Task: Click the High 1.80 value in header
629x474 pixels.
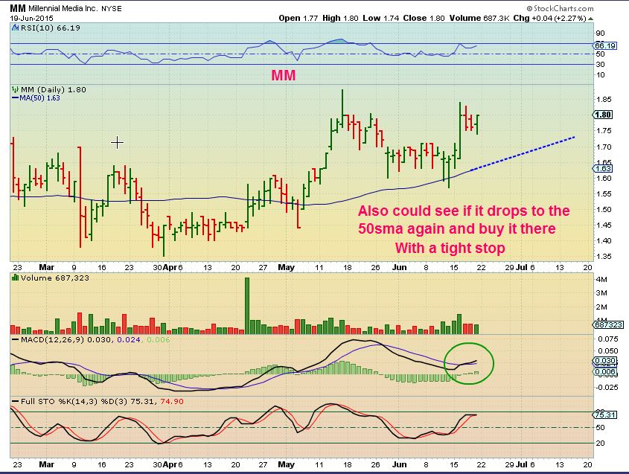Action: click(341, 18)
